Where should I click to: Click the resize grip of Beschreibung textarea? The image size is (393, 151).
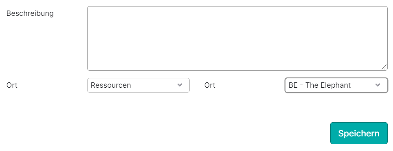[384, 67]
